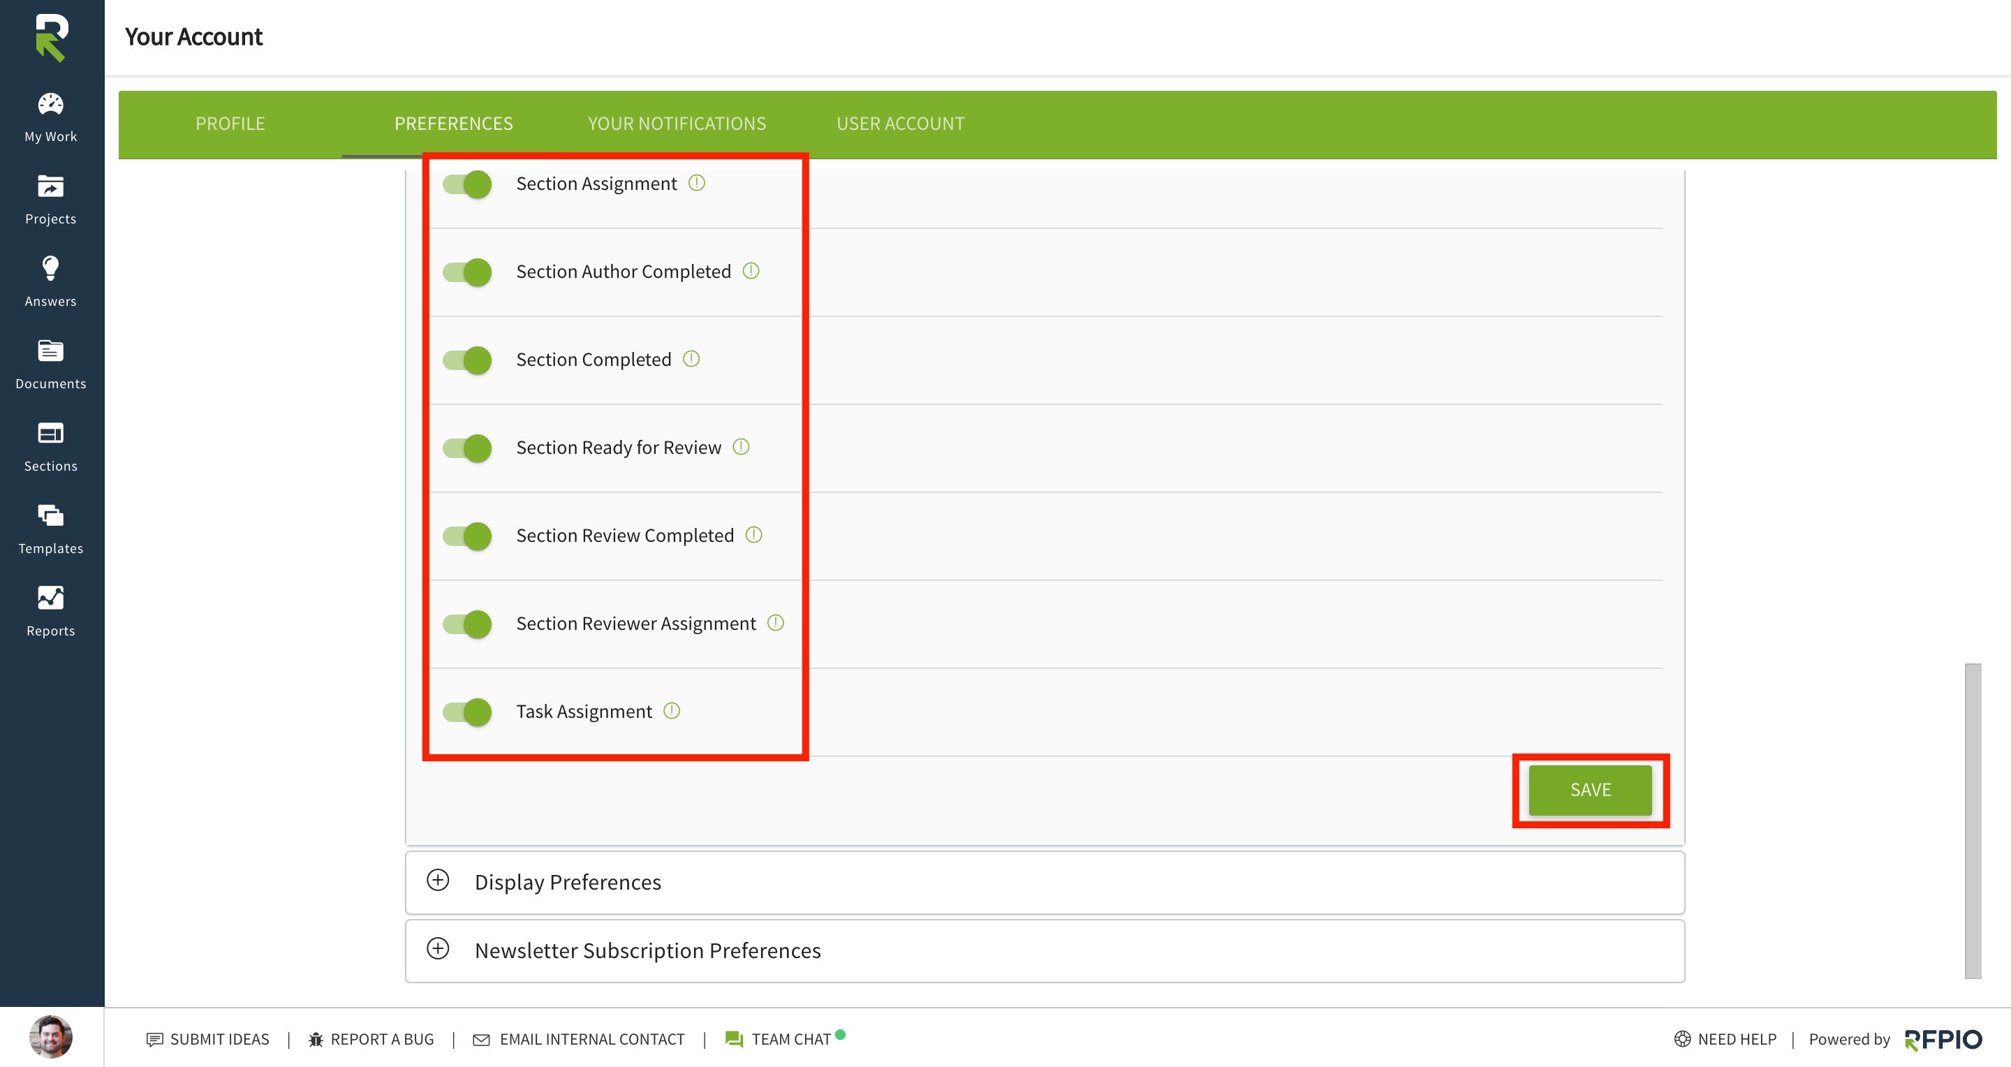Click the Task Assignment label
This screenshot has width=2011, height=1067.
(x=584, y=712)
